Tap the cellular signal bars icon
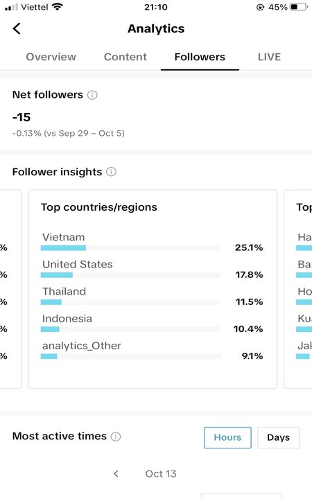This screenshot has height=499, width=312. (x=11, y=7)
